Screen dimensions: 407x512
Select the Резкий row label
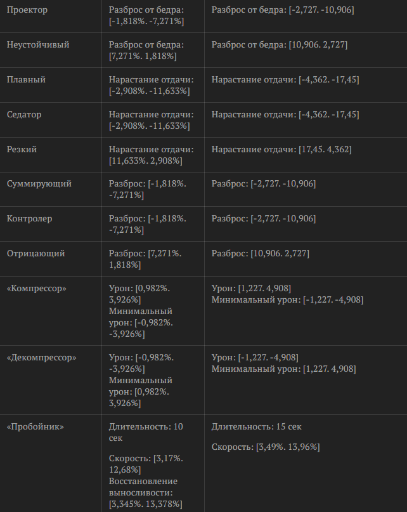pyautogui.click(x=22, y=150)
